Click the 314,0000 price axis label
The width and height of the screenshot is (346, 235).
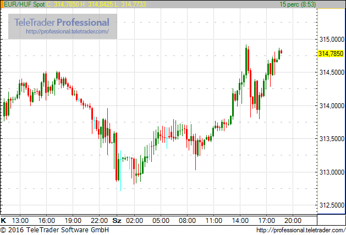(332, 106)
